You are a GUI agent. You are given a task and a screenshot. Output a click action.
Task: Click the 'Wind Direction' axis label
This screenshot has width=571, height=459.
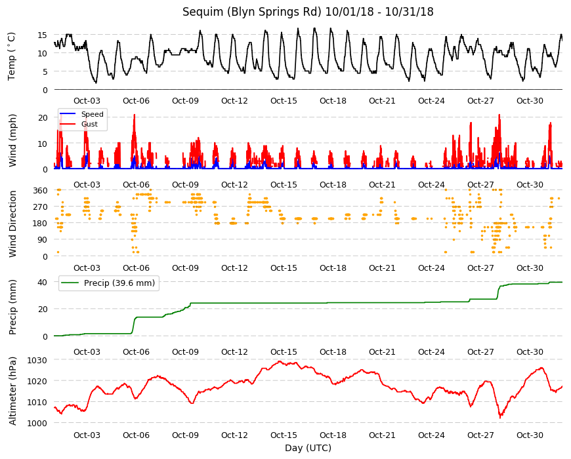tap(12, 224)
